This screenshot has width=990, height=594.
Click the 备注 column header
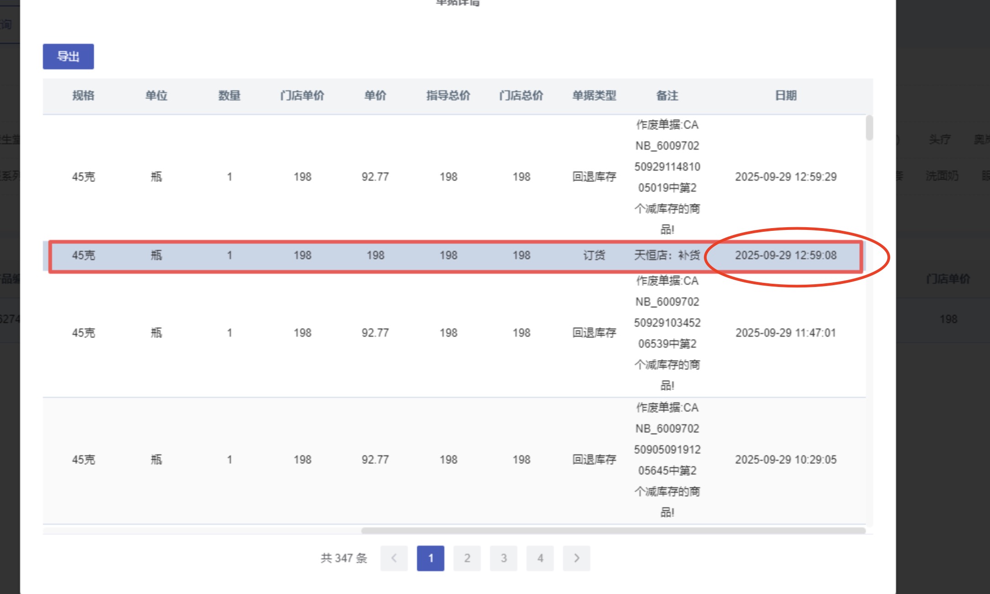pos(667,96)
